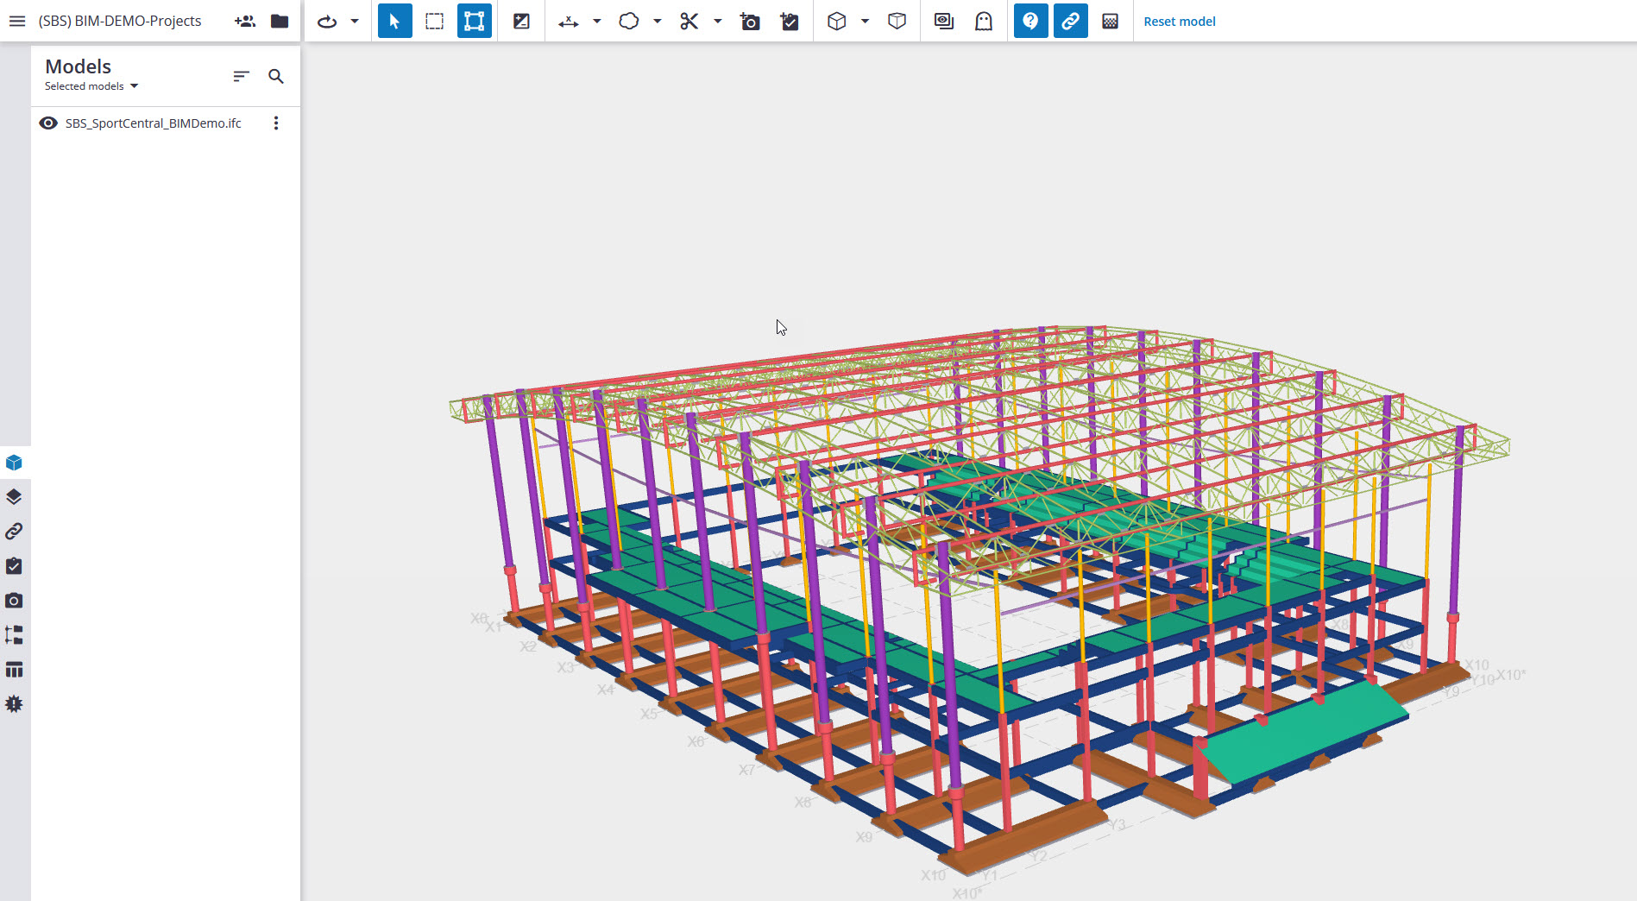Image resolution: width=1637 pixels, height=901 pixels.
Task: Expand the 3D cube view dropdown
Action: pos(866,21)
